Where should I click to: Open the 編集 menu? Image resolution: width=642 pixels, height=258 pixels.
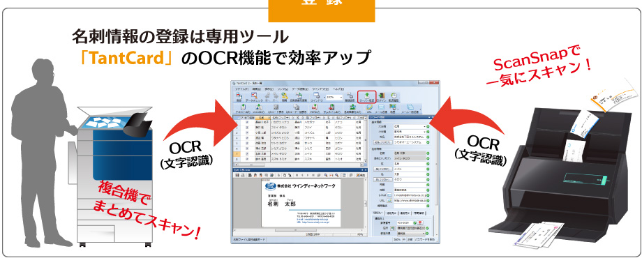[x=257, y=89]
